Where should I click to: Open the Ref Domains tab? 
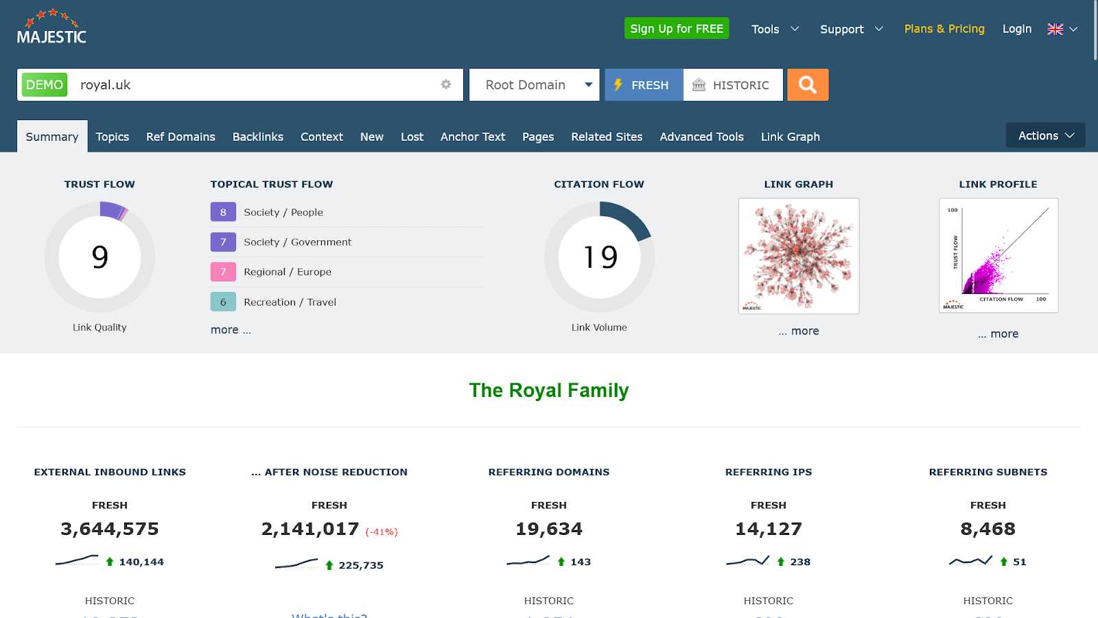click(x=180, y=137)
